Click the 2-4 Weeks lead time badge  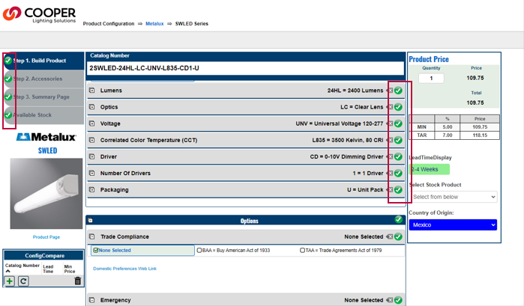pyautogui.click(x=429, y=169)
